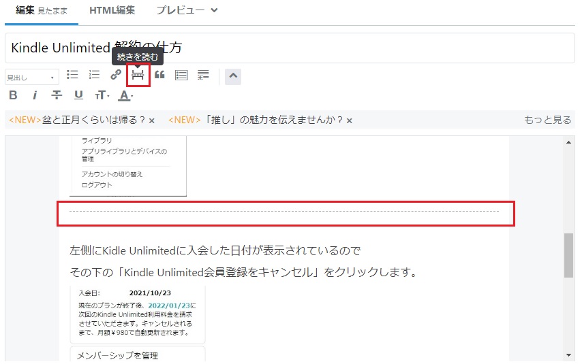Select the account menu screenshot image
The image size is (582, 364).
click(128, 166)
